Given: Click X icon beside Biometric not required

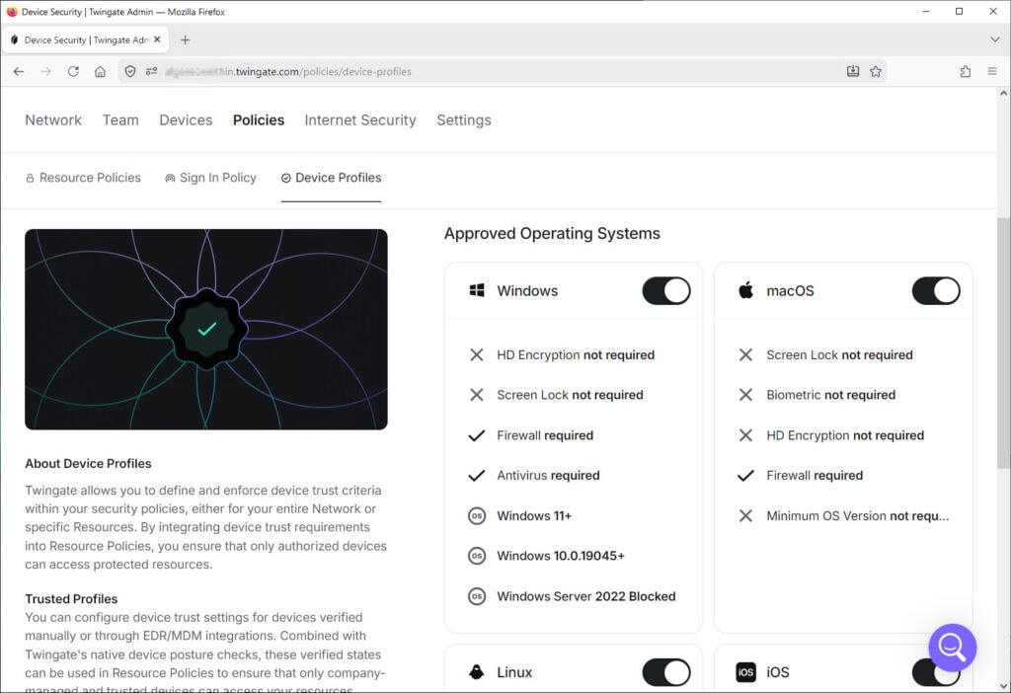Looking at the screenshot, I should pos(746,395).
